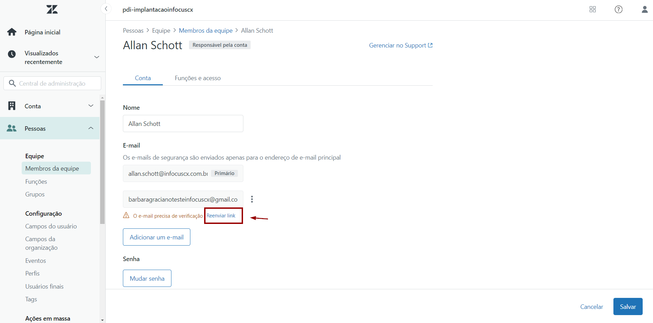Open the user profile icon

point(644,9)
